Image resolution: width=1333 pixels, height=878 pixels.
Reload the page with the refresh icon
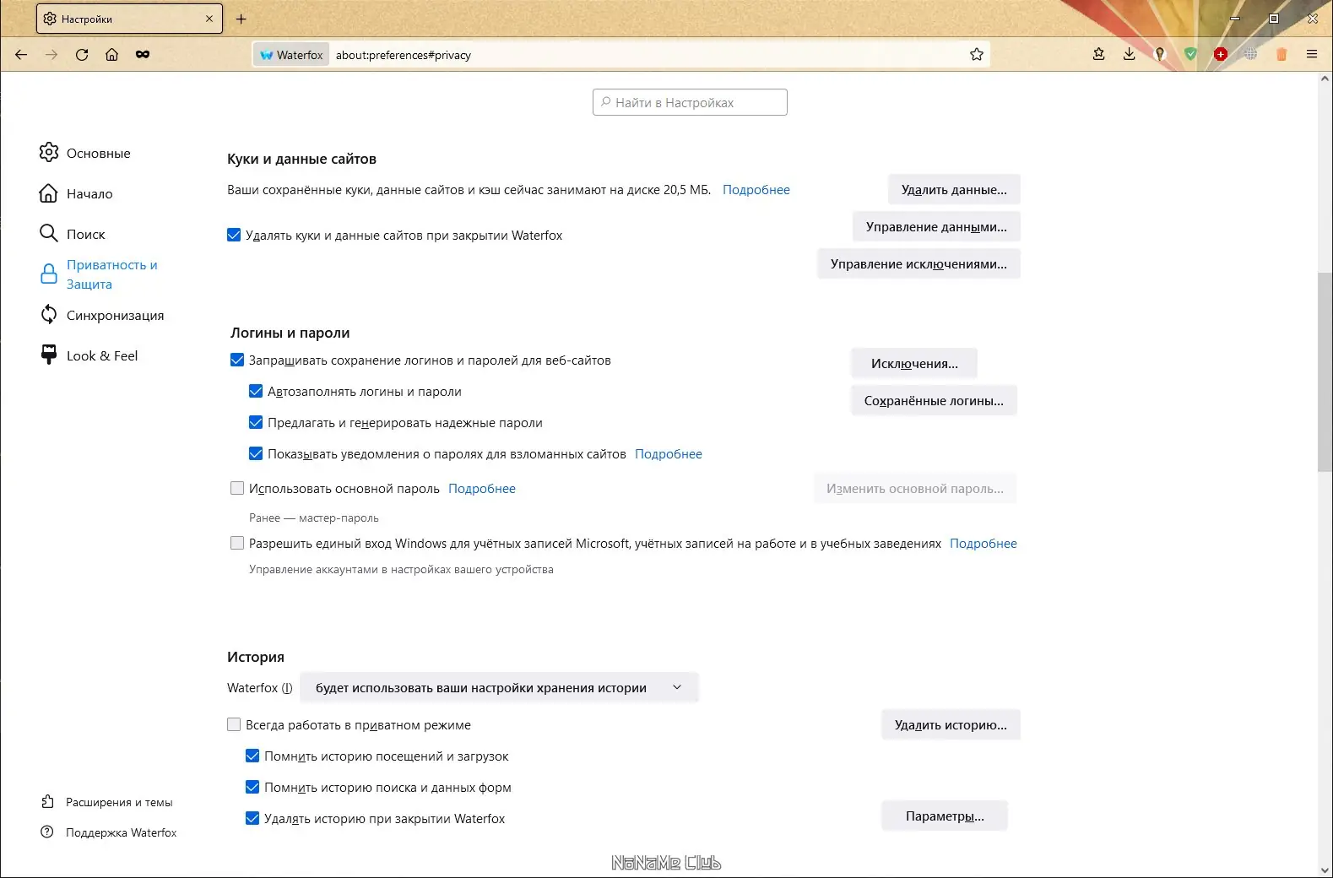pos(82,55)
